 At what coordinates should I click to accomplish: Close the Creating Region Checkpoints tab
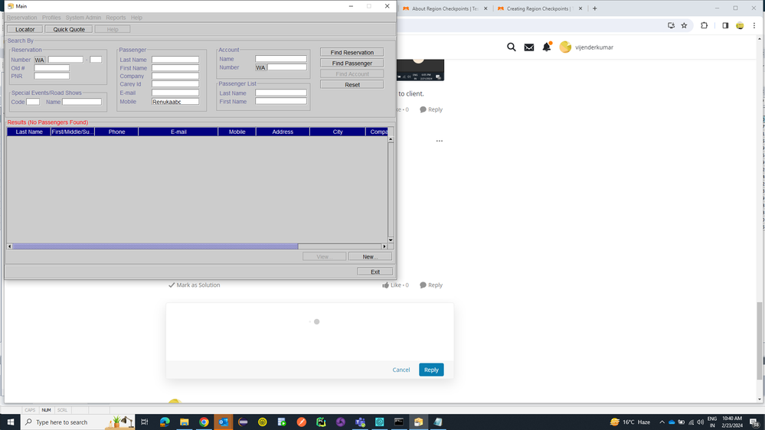coord(580,8)
